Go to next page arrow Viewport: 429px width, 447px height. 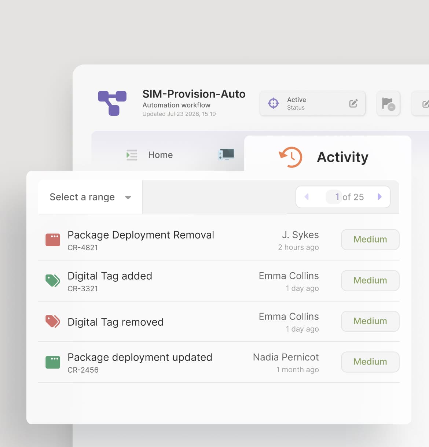tap(379, 197)
